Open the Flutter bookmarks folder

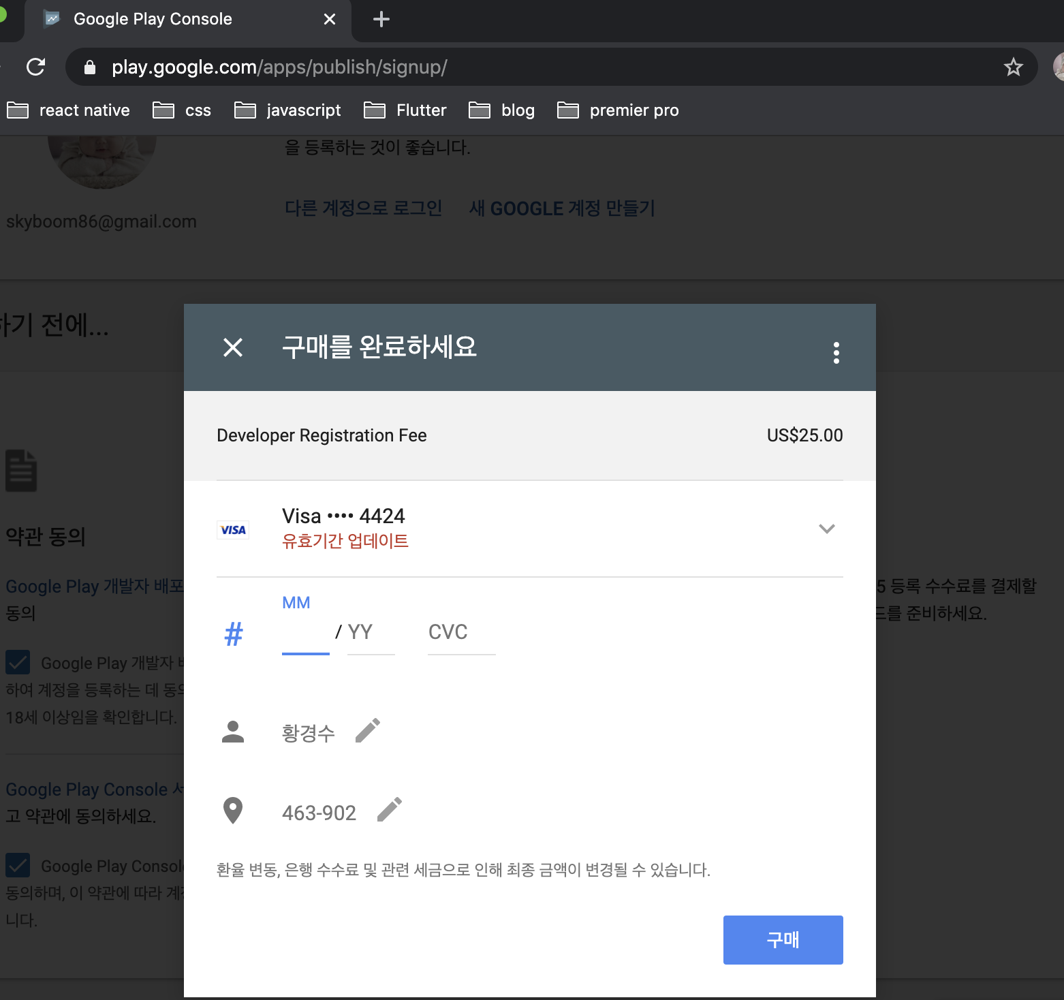coord(405,110)
